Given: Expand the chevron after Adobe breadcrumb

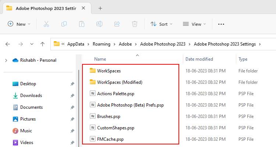Looking at the screenshot, I should click(x=136, y=44).
